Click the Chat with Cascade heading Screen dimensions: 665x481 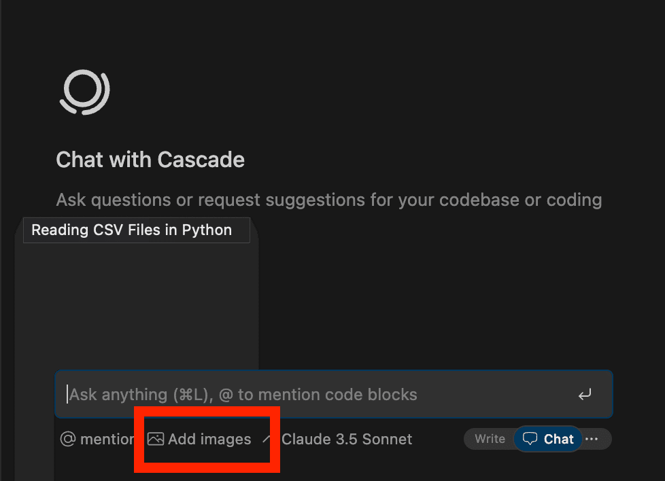coord(150,160)
